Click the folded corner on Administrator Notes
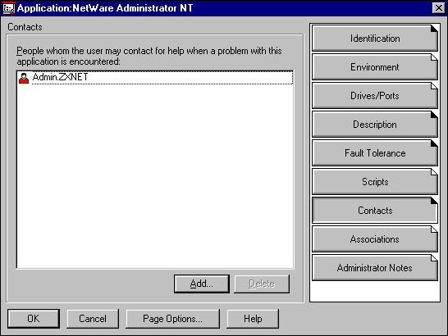 point(434,258)
